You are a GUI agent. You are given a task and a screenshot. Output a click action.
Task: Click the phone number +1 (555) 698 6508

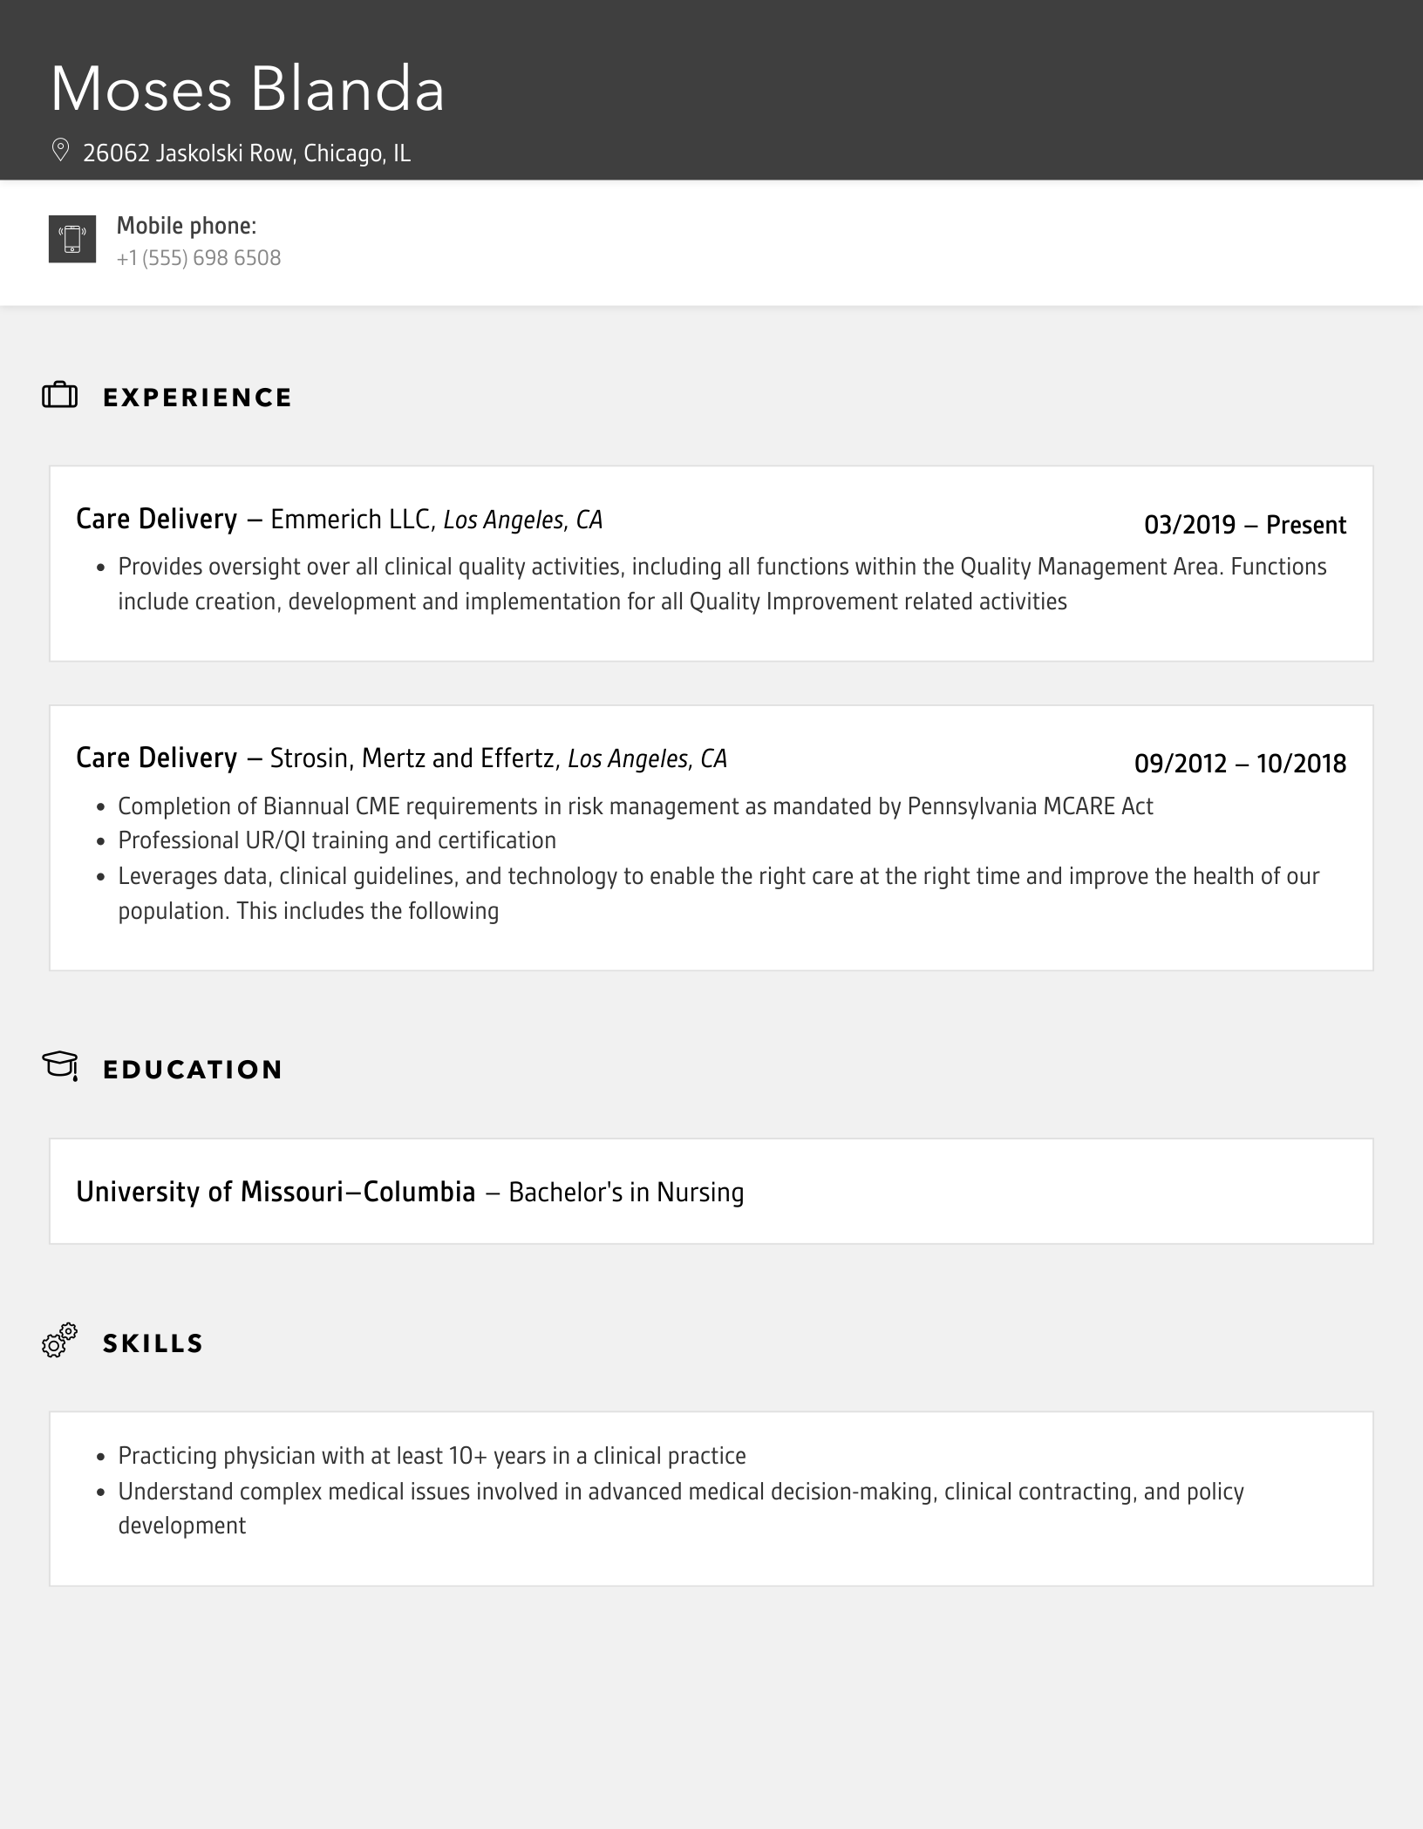[199, 258]
